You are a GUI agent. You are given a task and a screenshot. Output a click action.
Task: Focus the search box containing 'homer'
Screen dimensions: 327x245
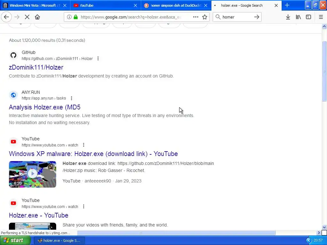237,17
